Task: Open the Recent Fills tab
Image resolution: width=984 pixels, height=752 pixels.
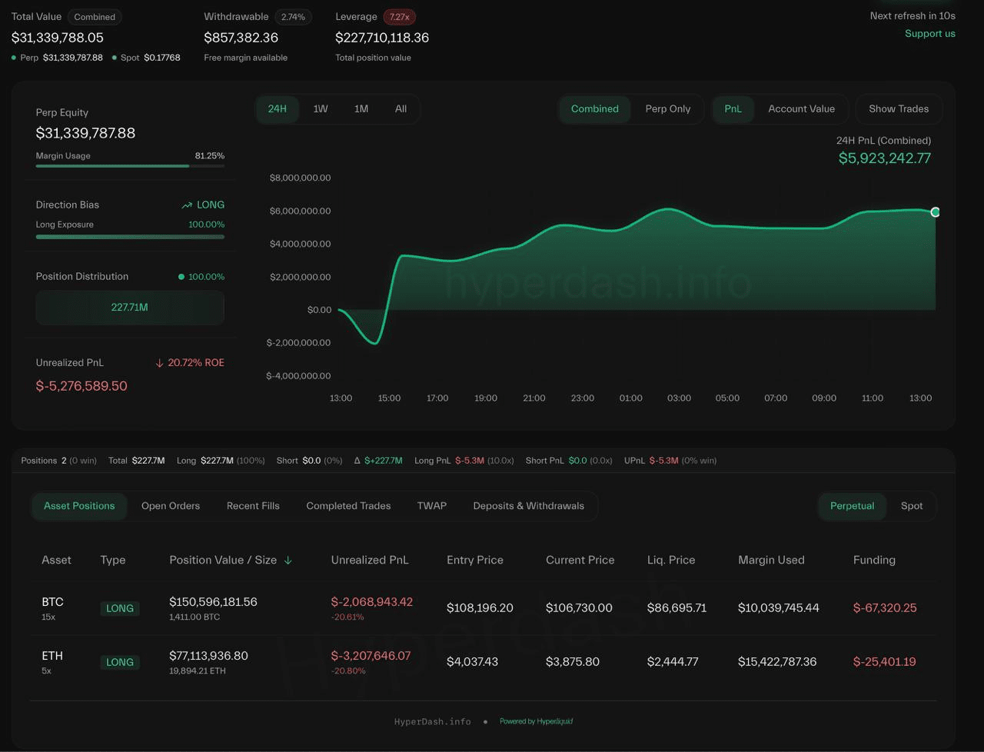Action: coord(253,506)
